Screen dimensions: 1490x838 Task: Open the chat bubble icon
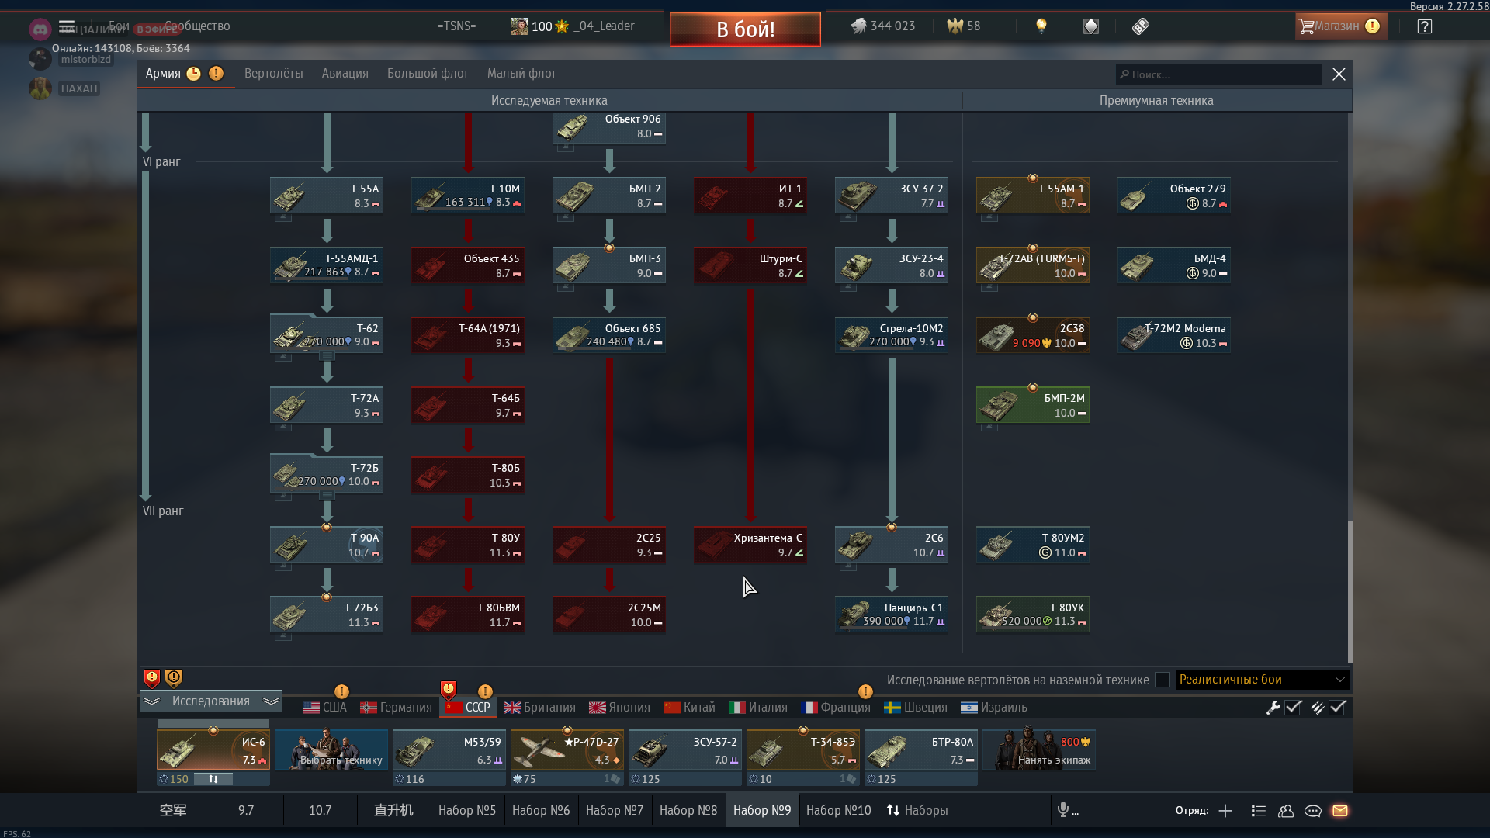(1313, 811)
